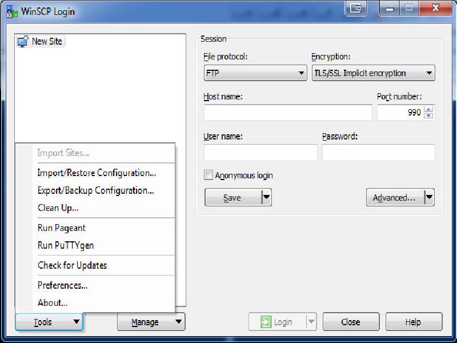
Task: Open the File protocol FTP dropdown
Action: (x=255, y=73)
